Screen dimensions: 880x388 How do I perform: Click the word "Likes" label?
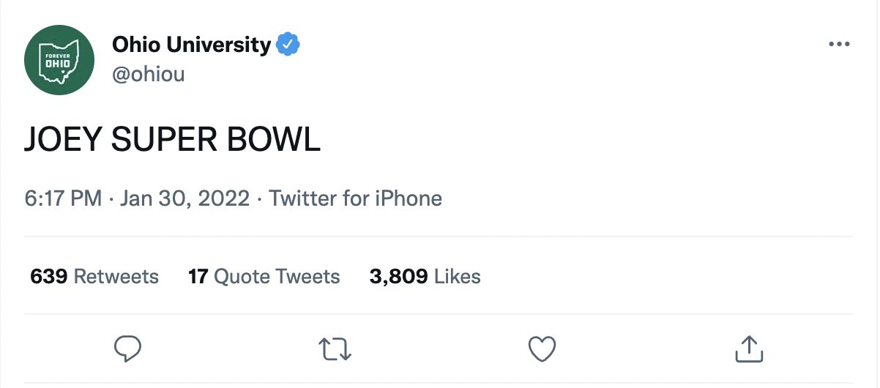click(x=458, y=276)
